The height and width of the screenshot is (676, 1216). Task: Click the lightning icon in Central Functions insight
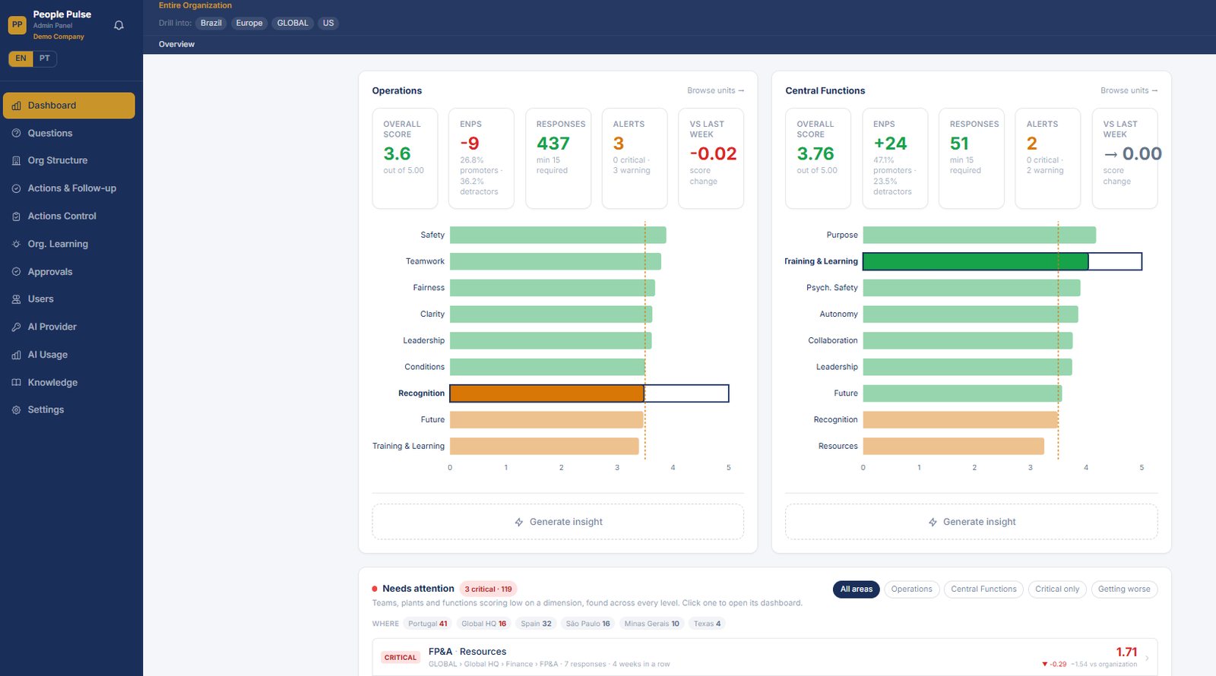pyautogui.click(x=933, y=523)
